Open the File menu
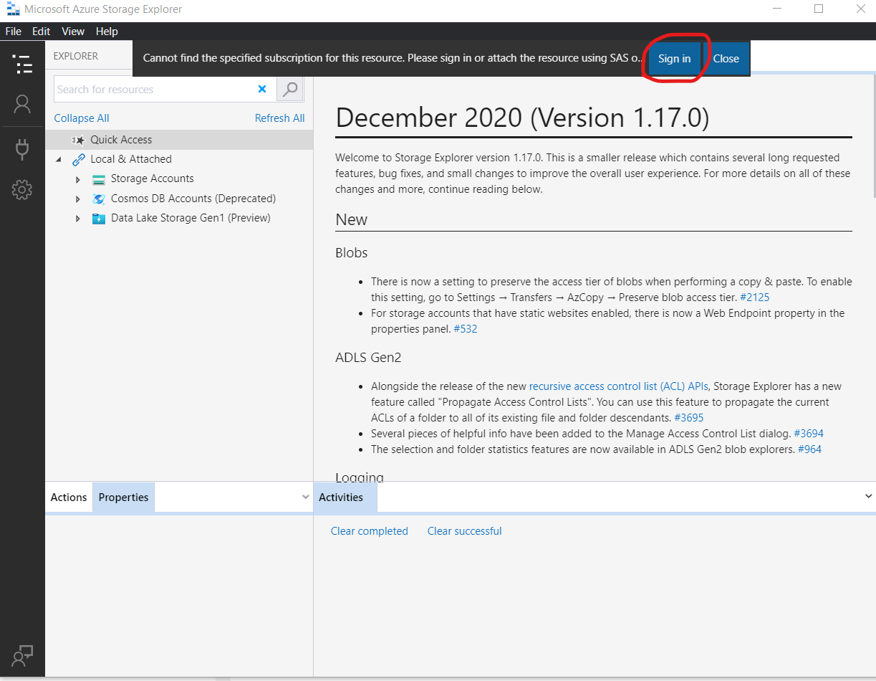Viewport: 876px width, 681px height. tap(14, 32)
